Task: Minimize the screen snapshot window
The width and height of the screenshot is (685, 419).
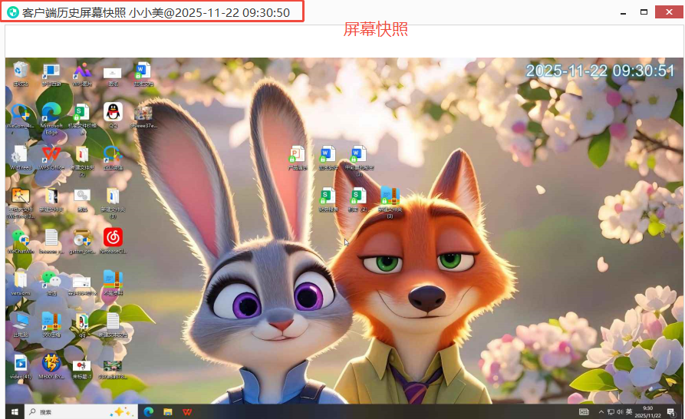Action: 624,13
